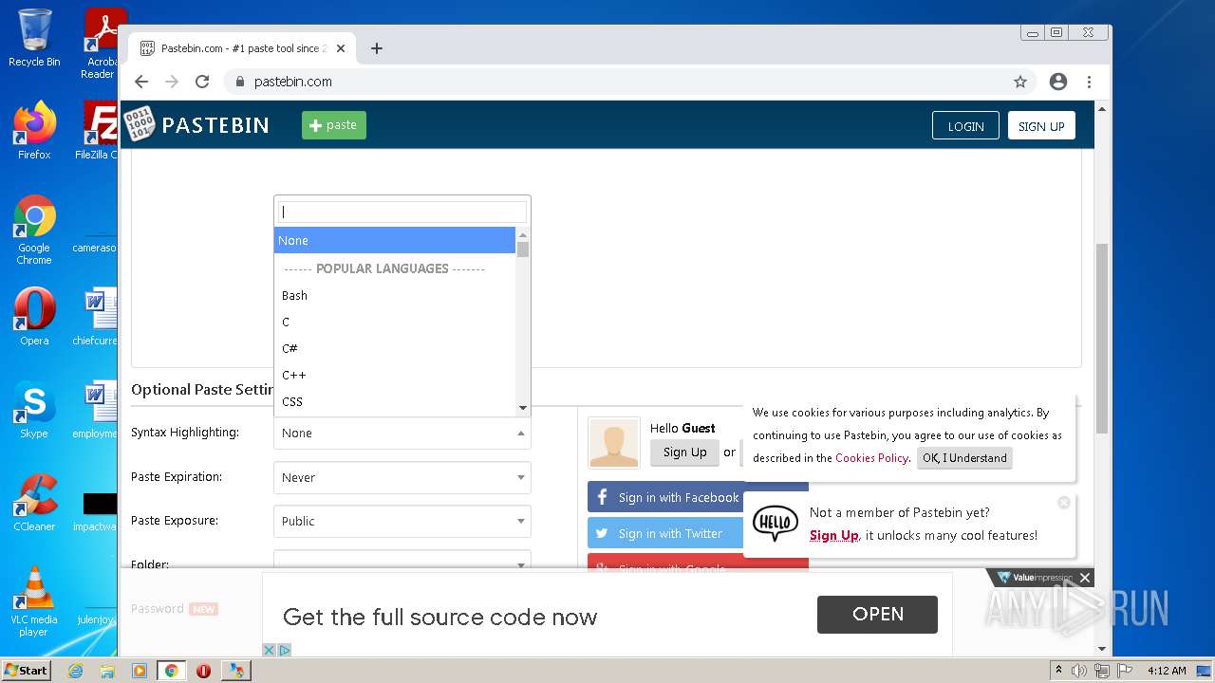1215x683 pixels.
Task: Open Firefox desktop shortcut
Action: (x=34, y=131)
